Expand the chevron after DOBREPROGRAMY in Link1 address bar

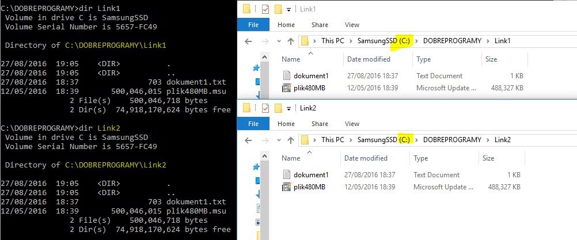pyautogui.click(x=488, y=41)
